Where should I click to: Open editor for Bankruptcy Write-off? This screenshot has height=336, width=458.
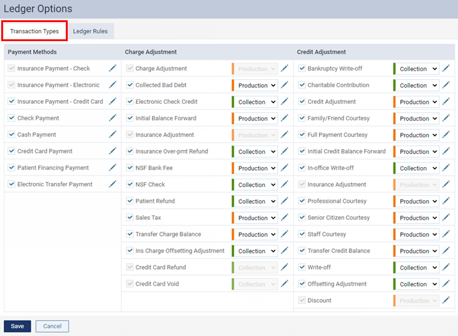(446, 69)
